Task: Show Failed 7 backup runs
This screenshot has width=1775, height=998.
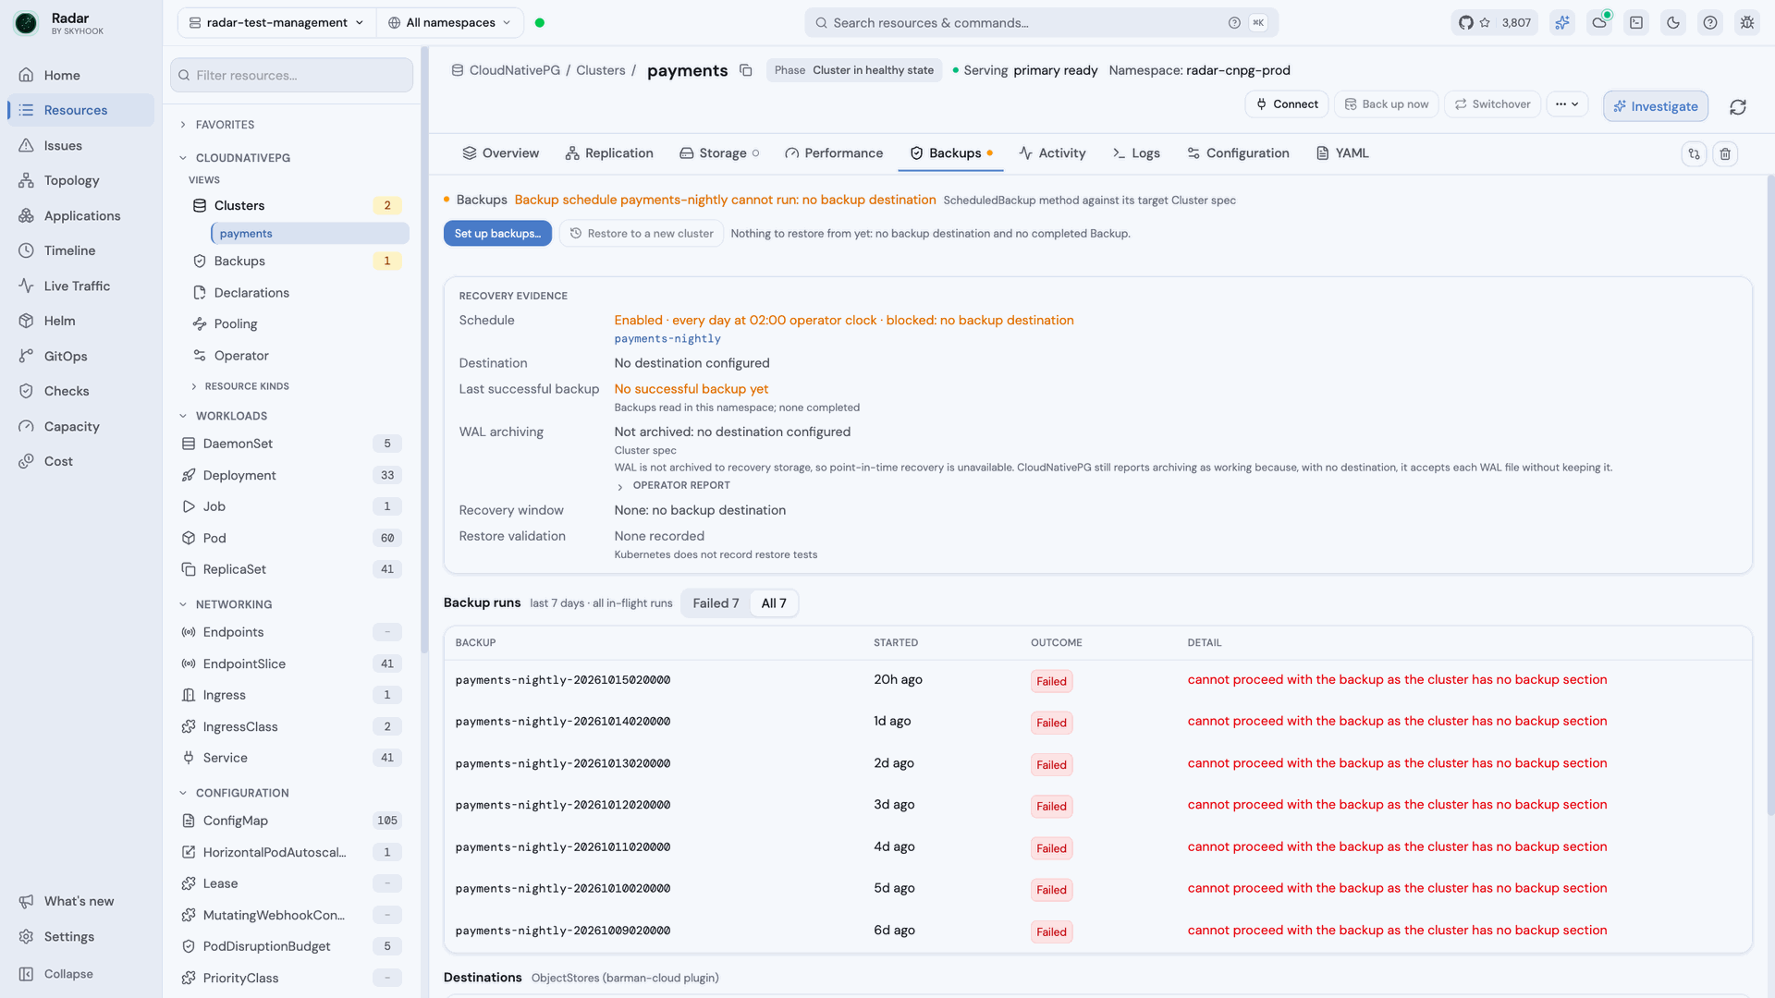Action: 716,603
